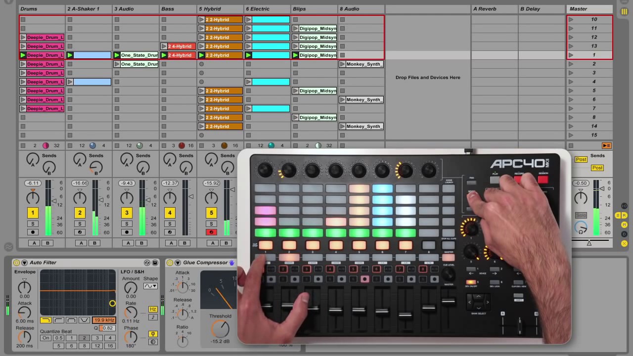Screen dimensions: 633x356
Task: Set LFO rate mode to Hz
Action: tap(153, 310)
